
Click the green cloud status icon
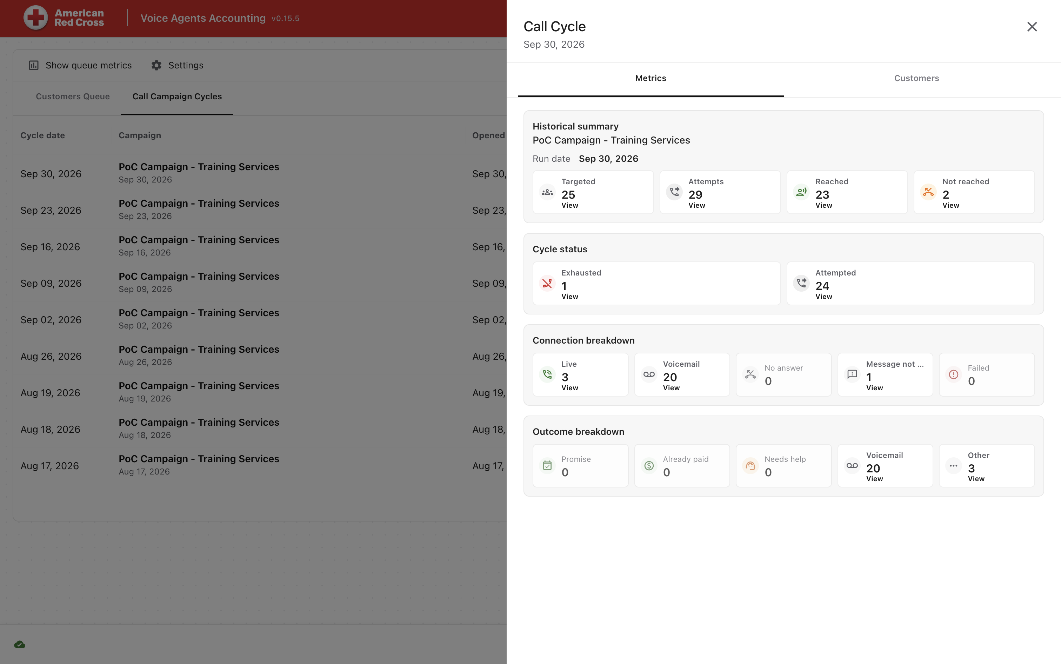coord(20,645)
